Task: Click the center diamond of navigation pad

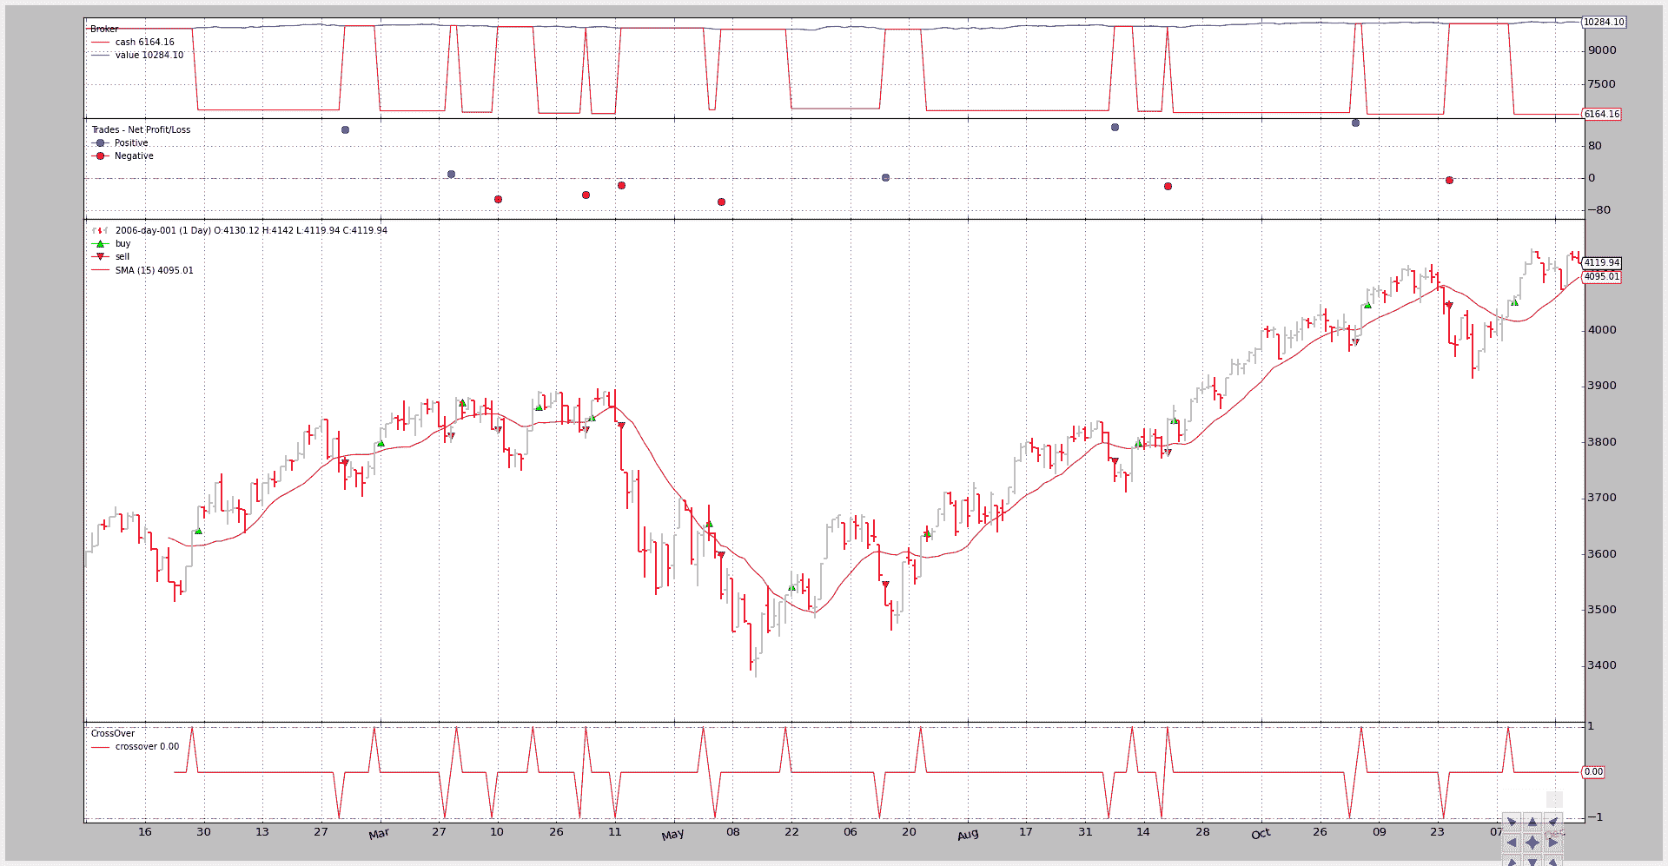Action: tap(1532, 843)
